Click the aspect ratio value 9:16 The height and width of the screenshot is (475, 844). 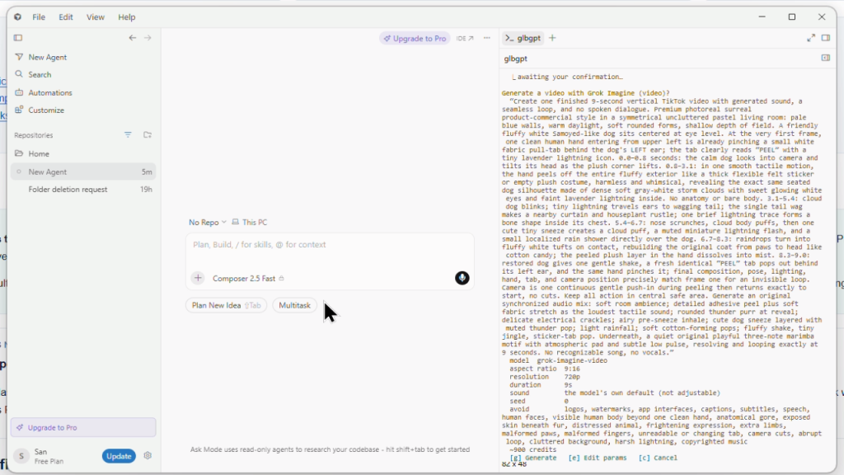[572, 369]
